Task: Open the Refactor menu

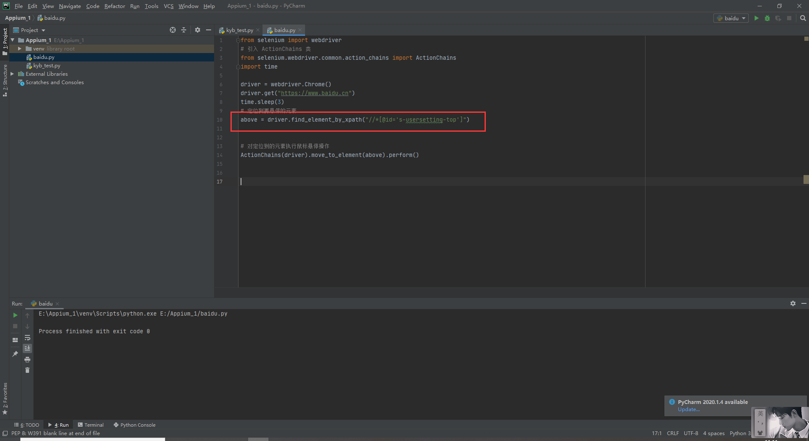Action: click(x=115, y=6)
